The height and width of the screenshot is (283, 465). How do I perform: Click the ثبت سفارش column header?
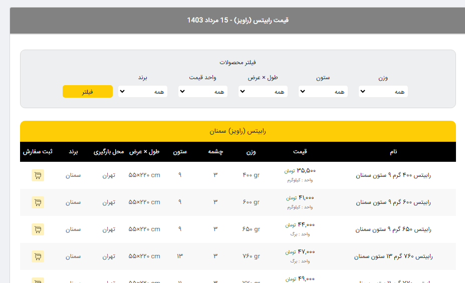point(38,152)
